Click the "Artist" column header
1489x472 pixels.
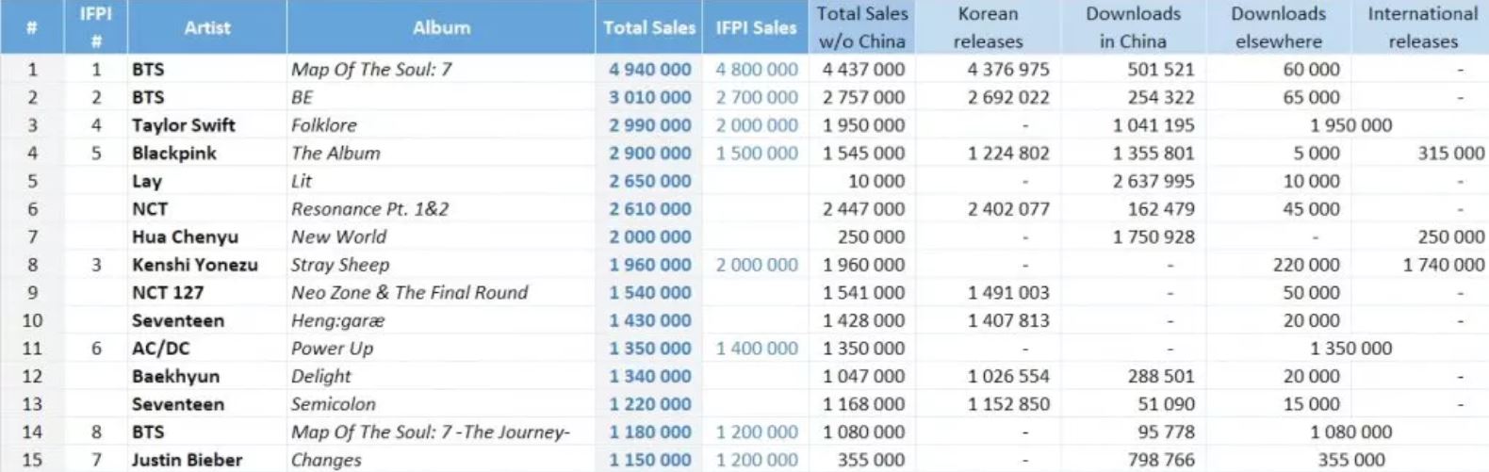206,27
